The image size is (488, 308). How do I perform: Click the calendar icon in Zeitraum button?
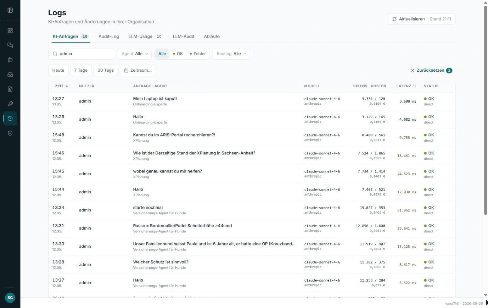pos(126,70)
